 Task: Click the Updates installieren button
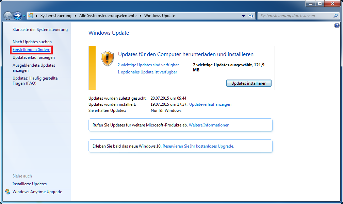pyautogui.click(x=249, y=83)
